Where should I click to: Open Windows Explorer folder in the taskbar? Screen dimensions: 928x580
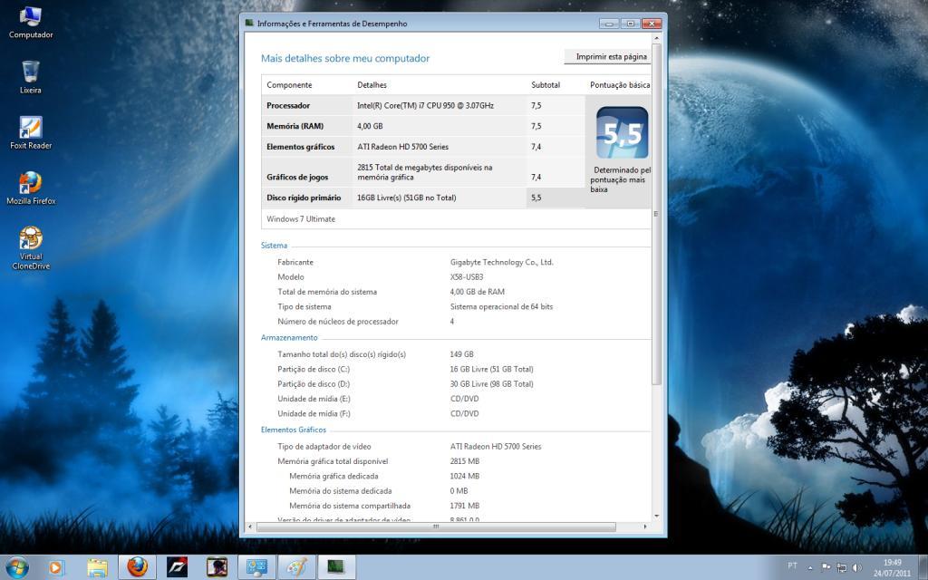pos(97,567)
